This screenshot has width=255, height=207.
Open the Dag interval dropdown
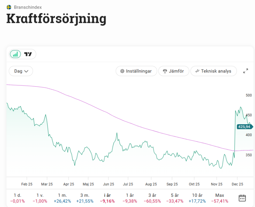tap(21, 71)
